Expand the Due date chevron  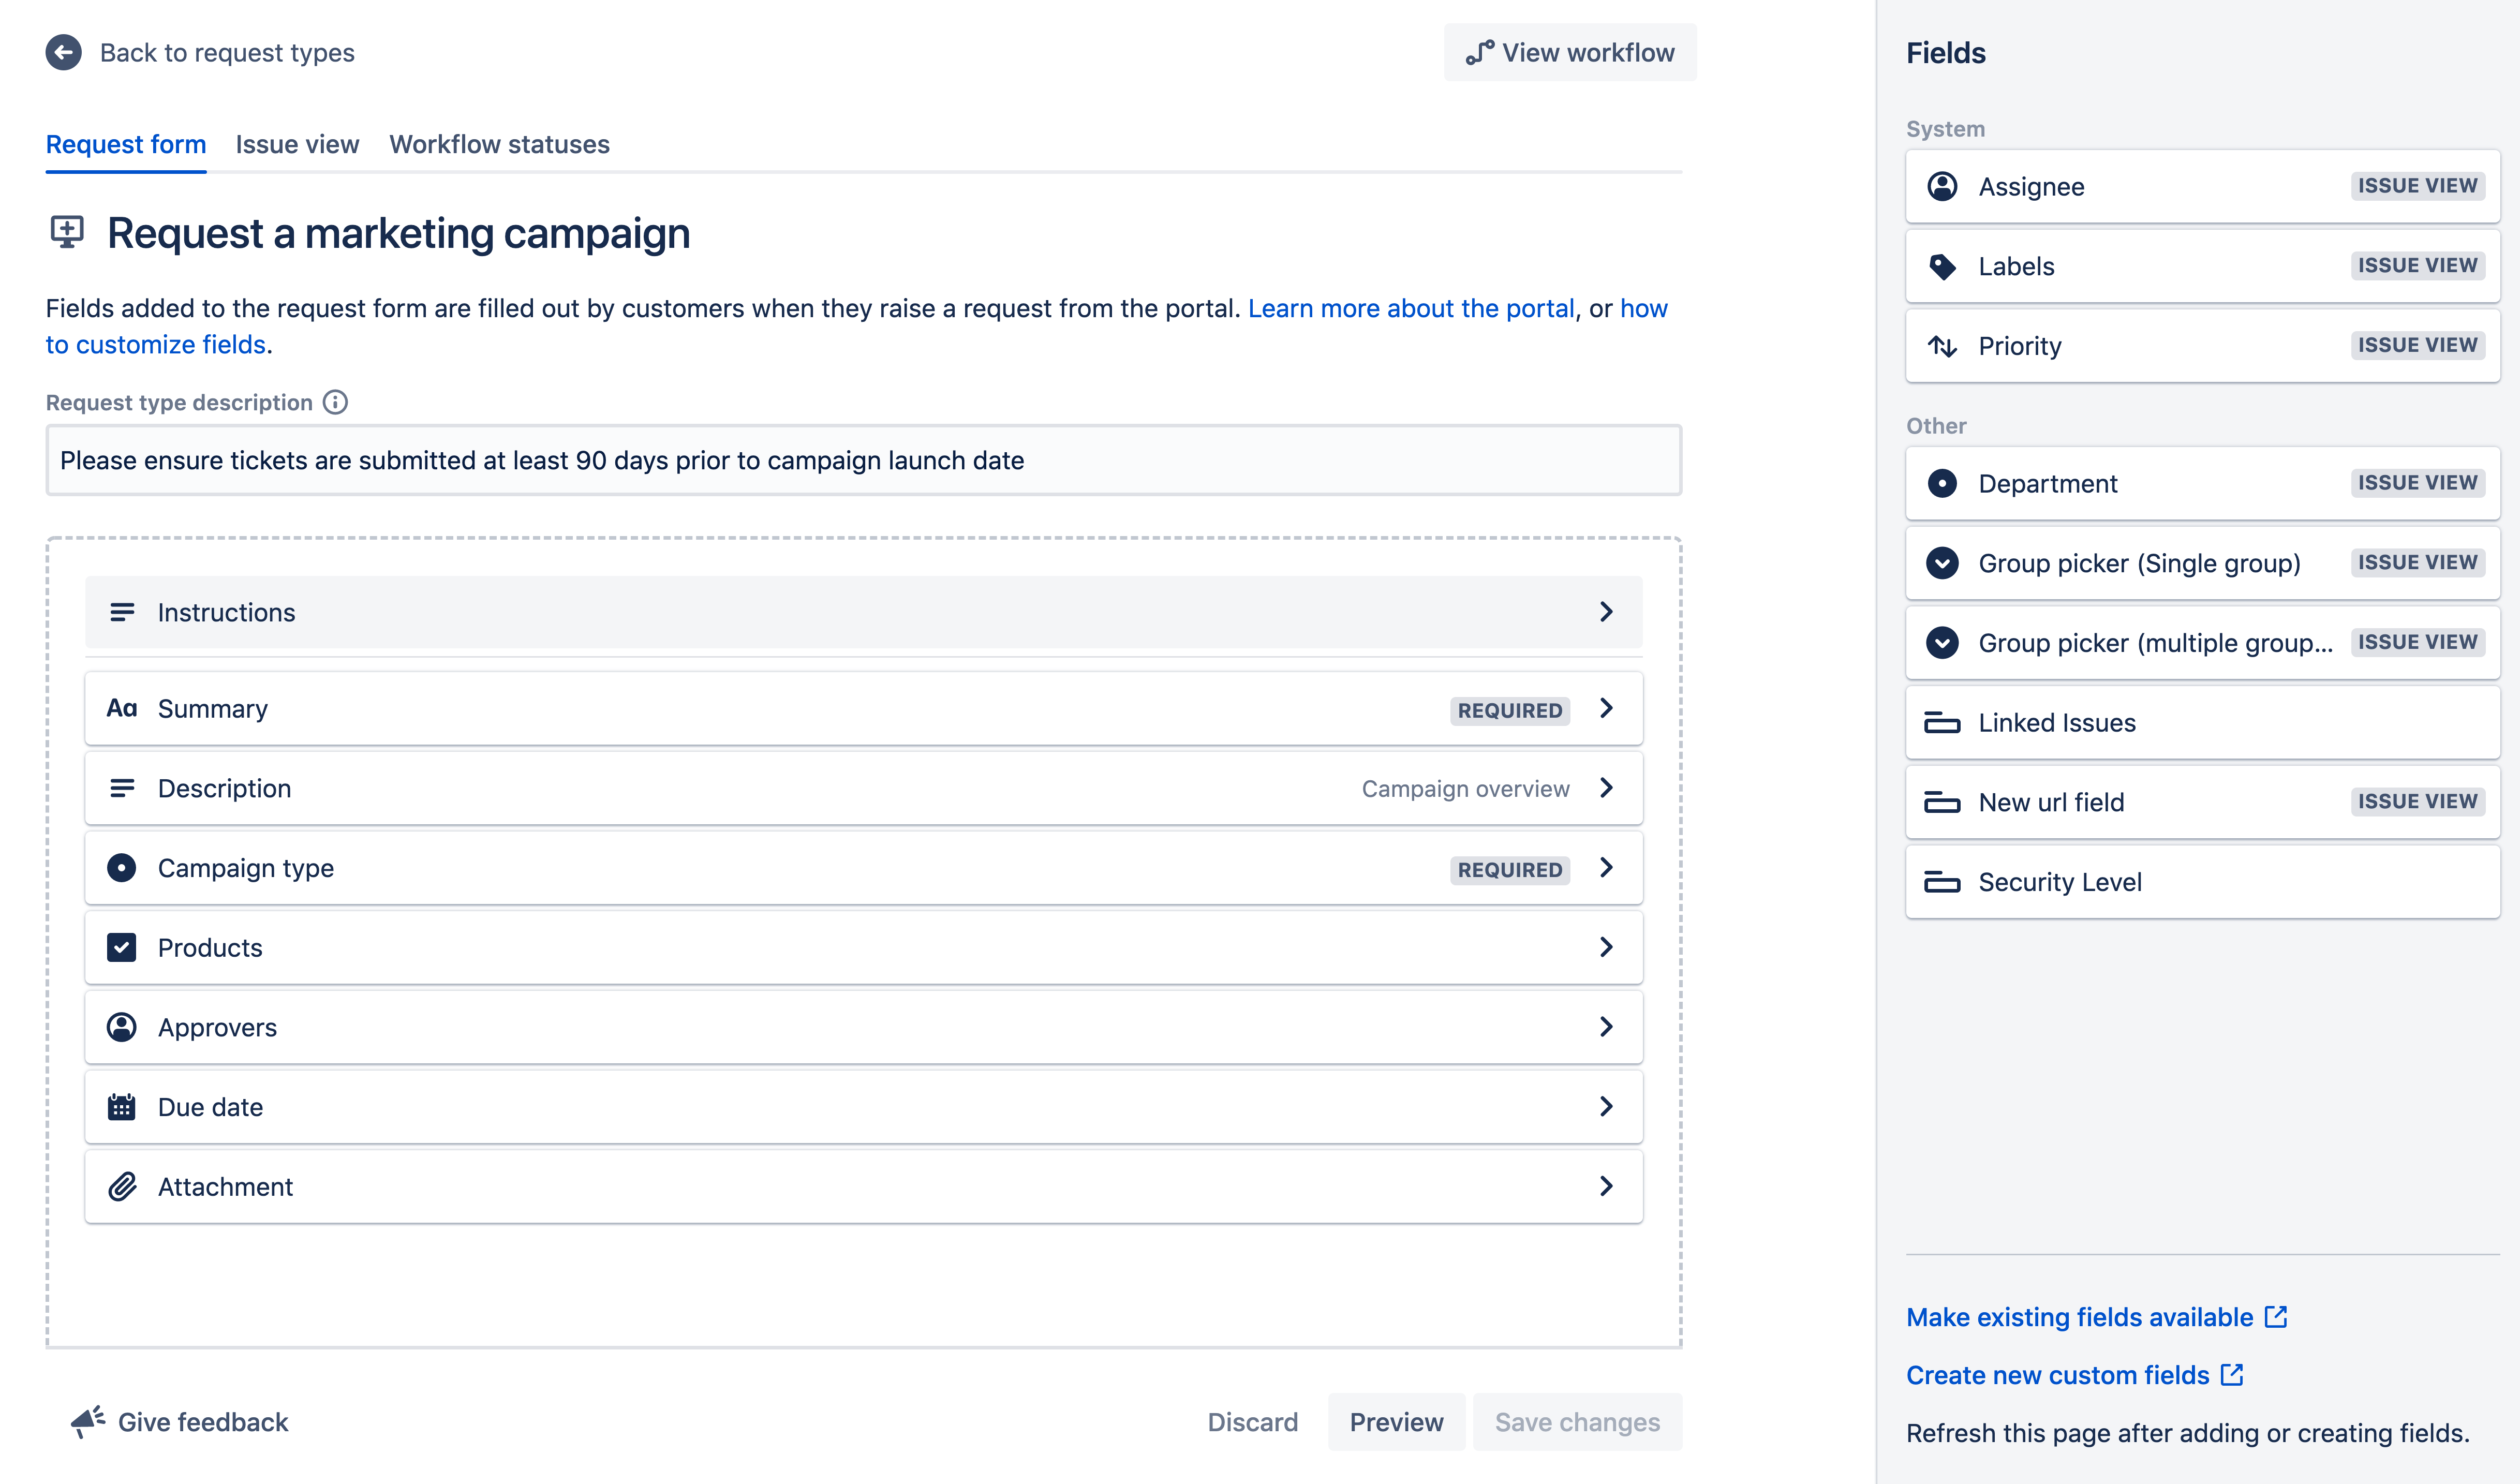1606,1106
